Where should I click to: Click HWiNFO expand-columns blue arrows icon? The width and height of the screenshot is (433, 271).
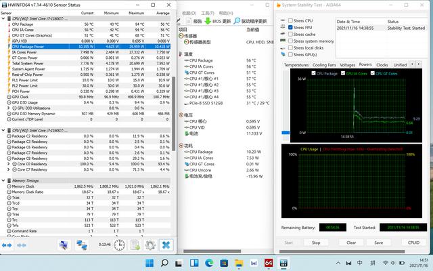tap(7, 245)
